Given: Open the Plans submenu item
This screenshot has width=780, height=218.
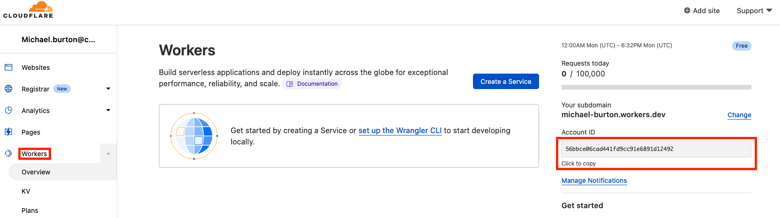Looking at the screenshot, I should pos(30,210).
